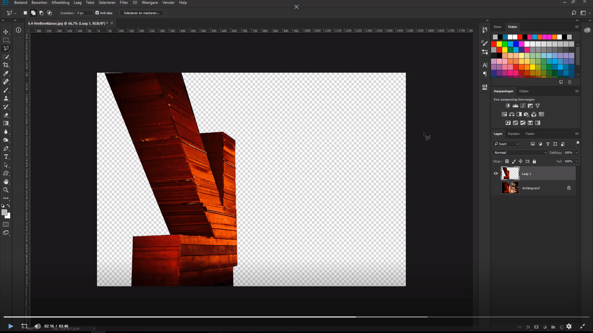Select the Brush tool

pyautogui.click(x=6, y=90)
